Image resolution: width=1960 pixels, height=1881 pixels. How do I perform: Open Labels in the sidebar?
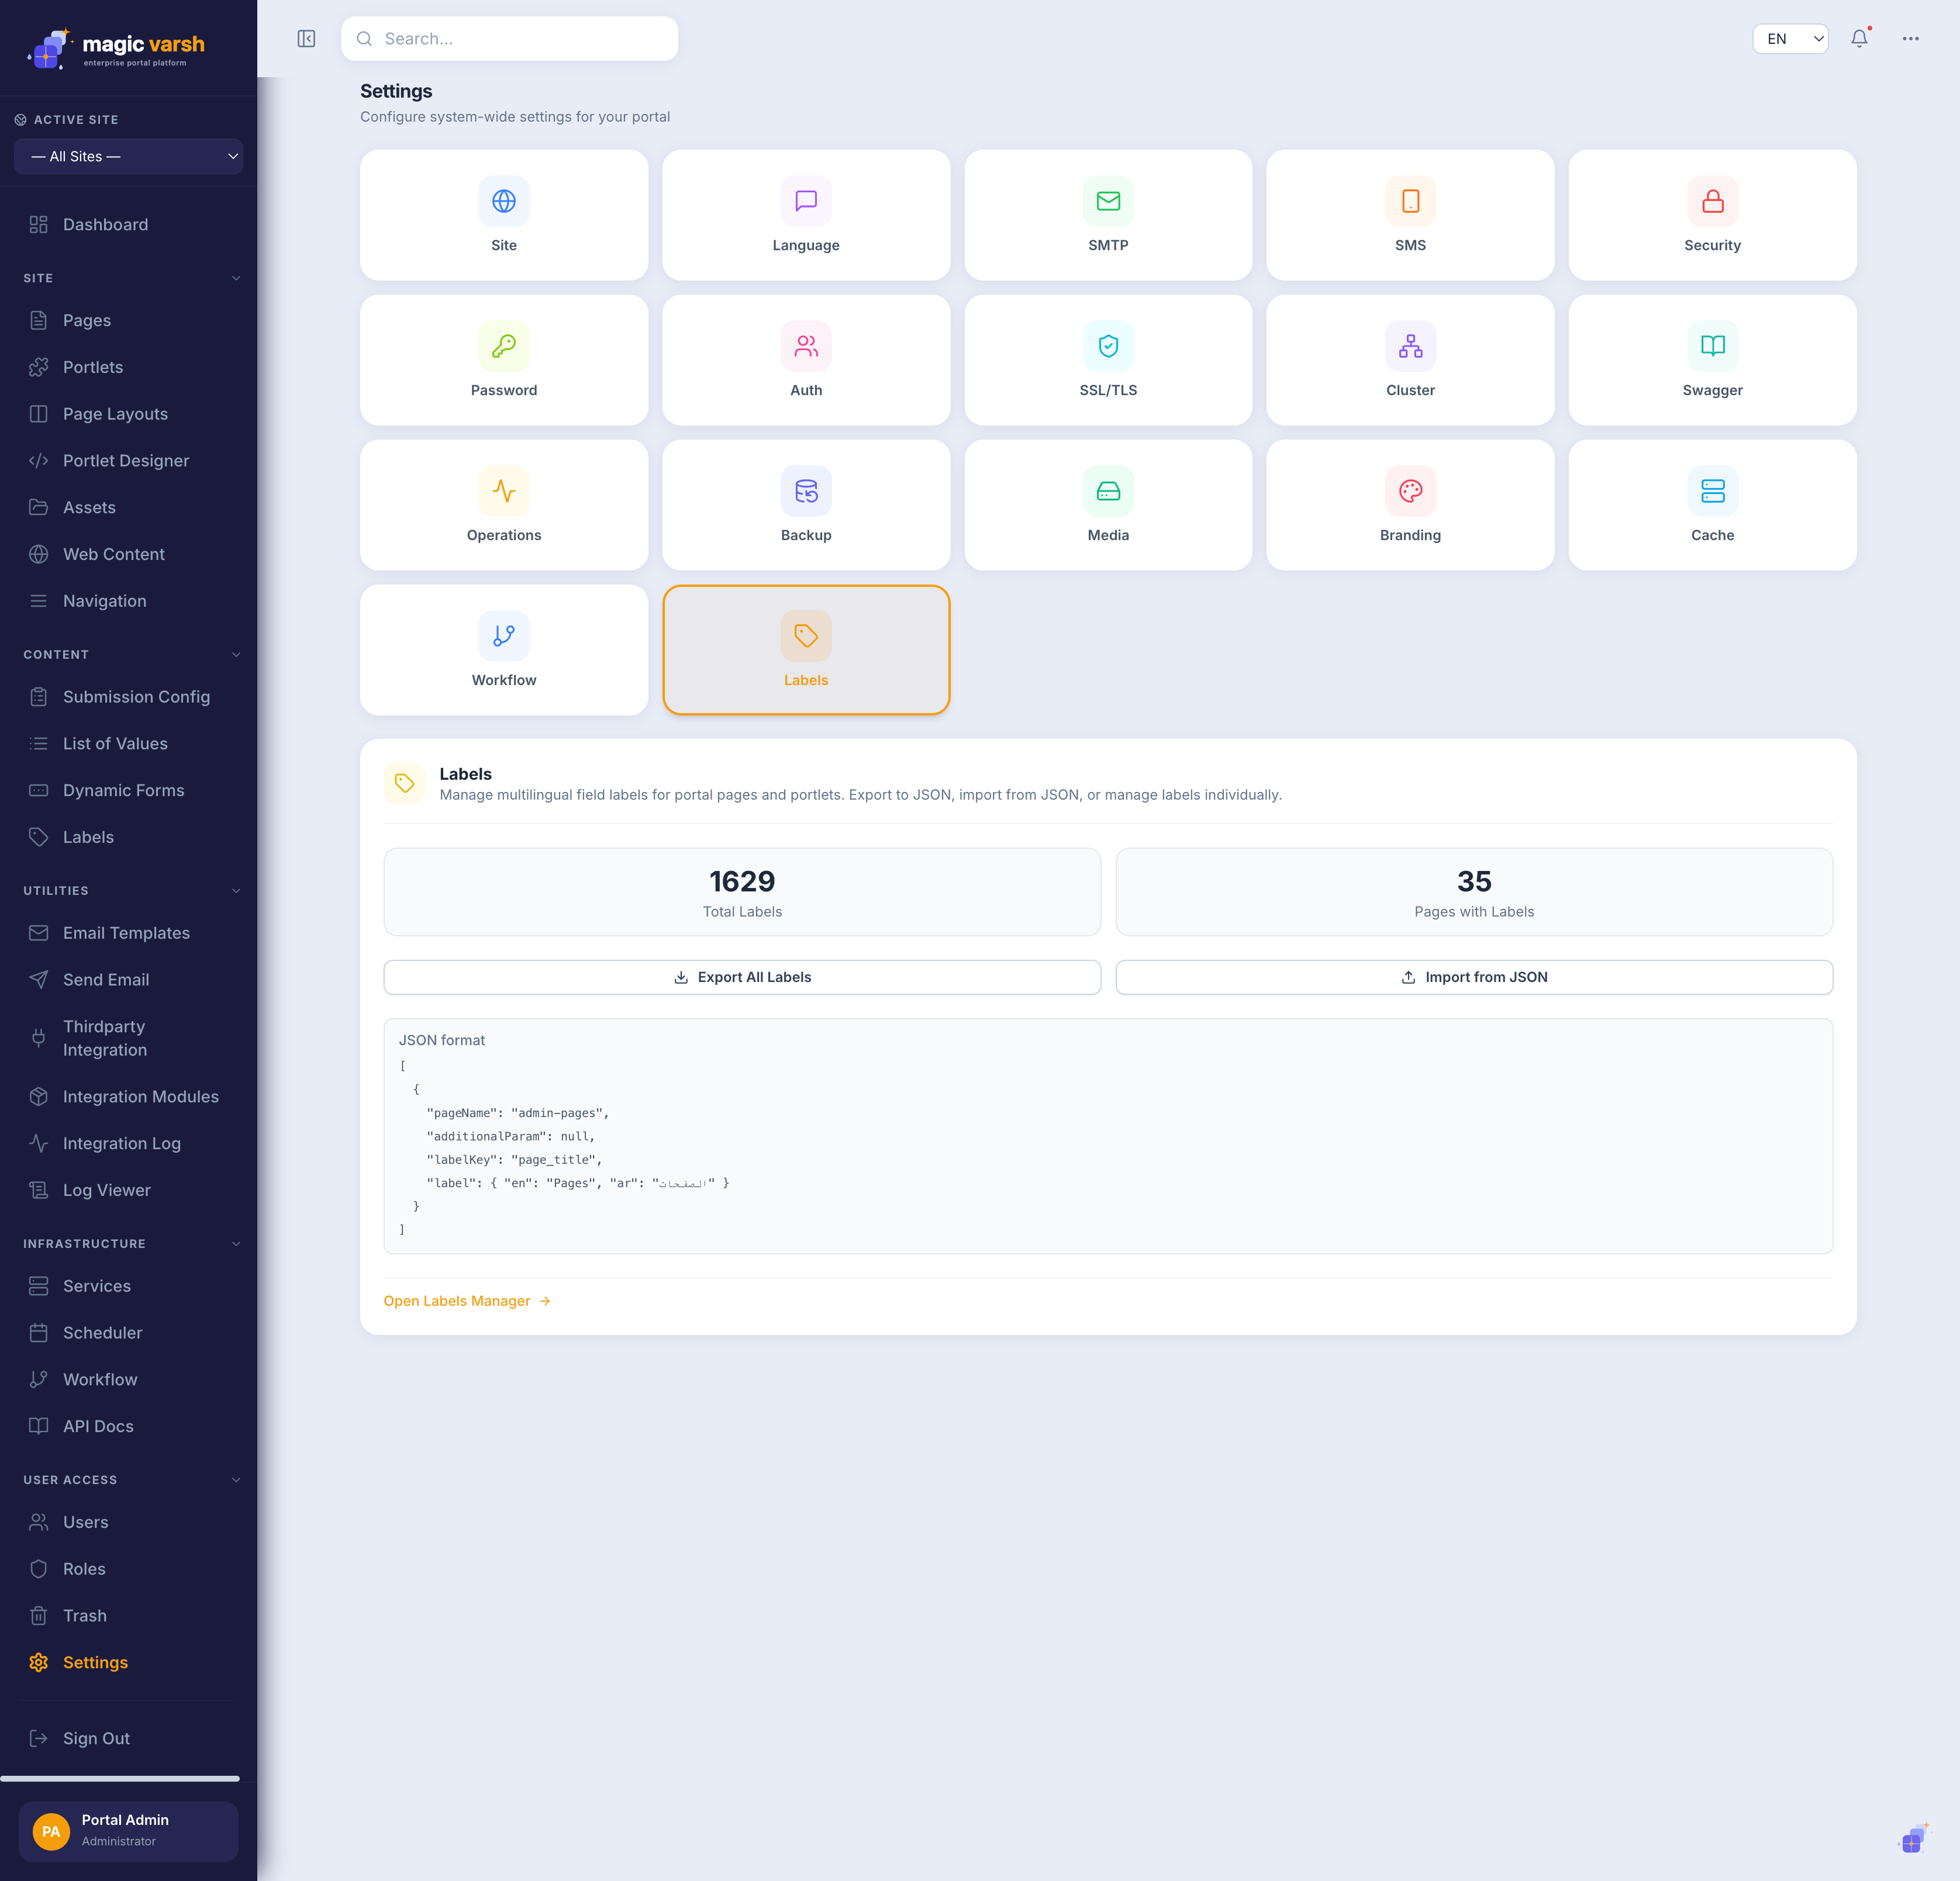(128, 838)
